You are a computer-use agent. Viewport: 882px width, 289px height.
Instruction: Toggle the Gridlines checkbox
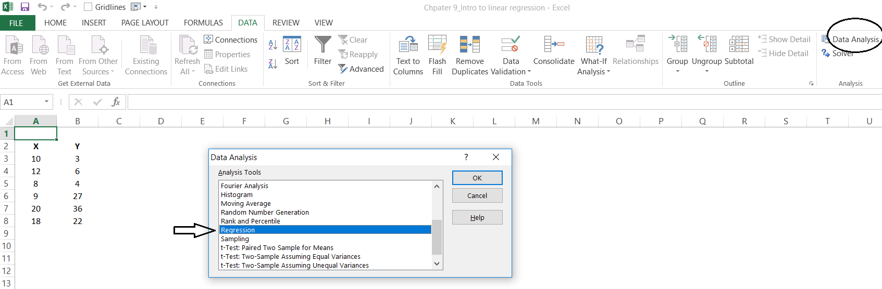[88, 7]
